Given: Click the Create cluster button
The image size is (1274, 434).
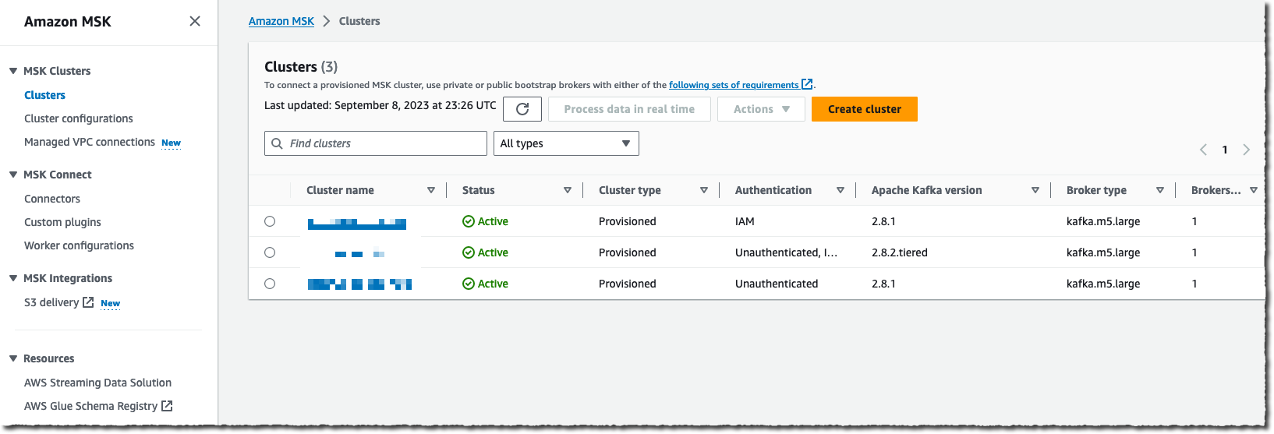Looking at the screenshot, I should (864, 109).
